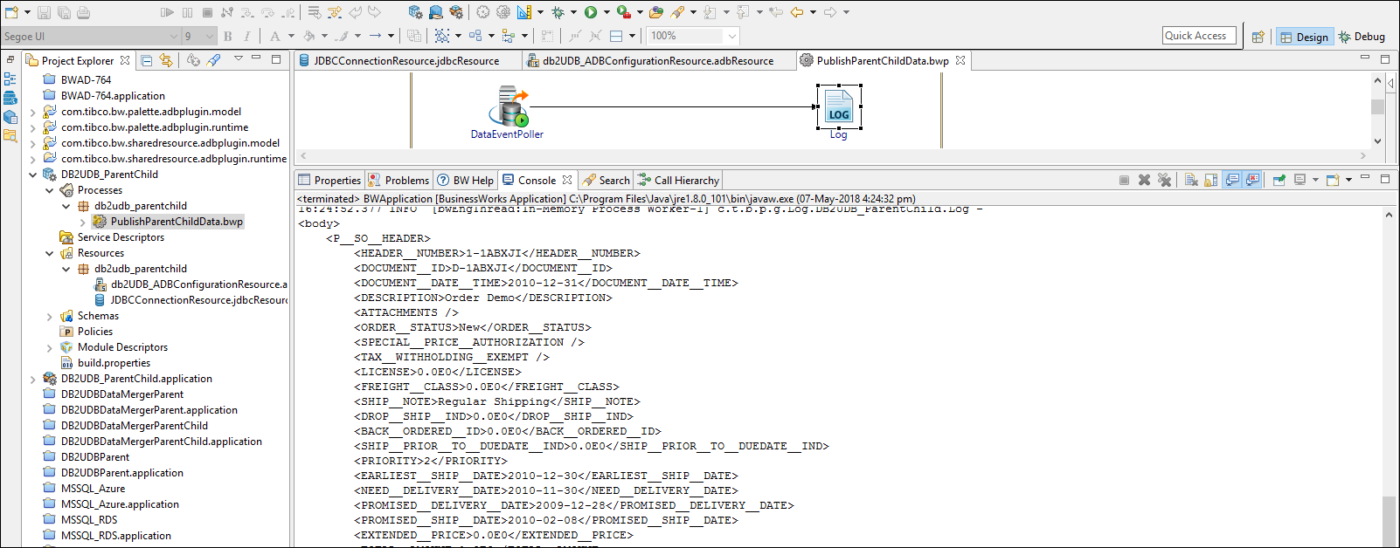Toggle Show Console on standard output change
The image size is (1400, 548).
(1232, 180)
